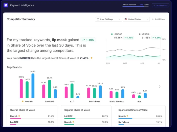Select the Nourish brand label under bars

[29, 101]
